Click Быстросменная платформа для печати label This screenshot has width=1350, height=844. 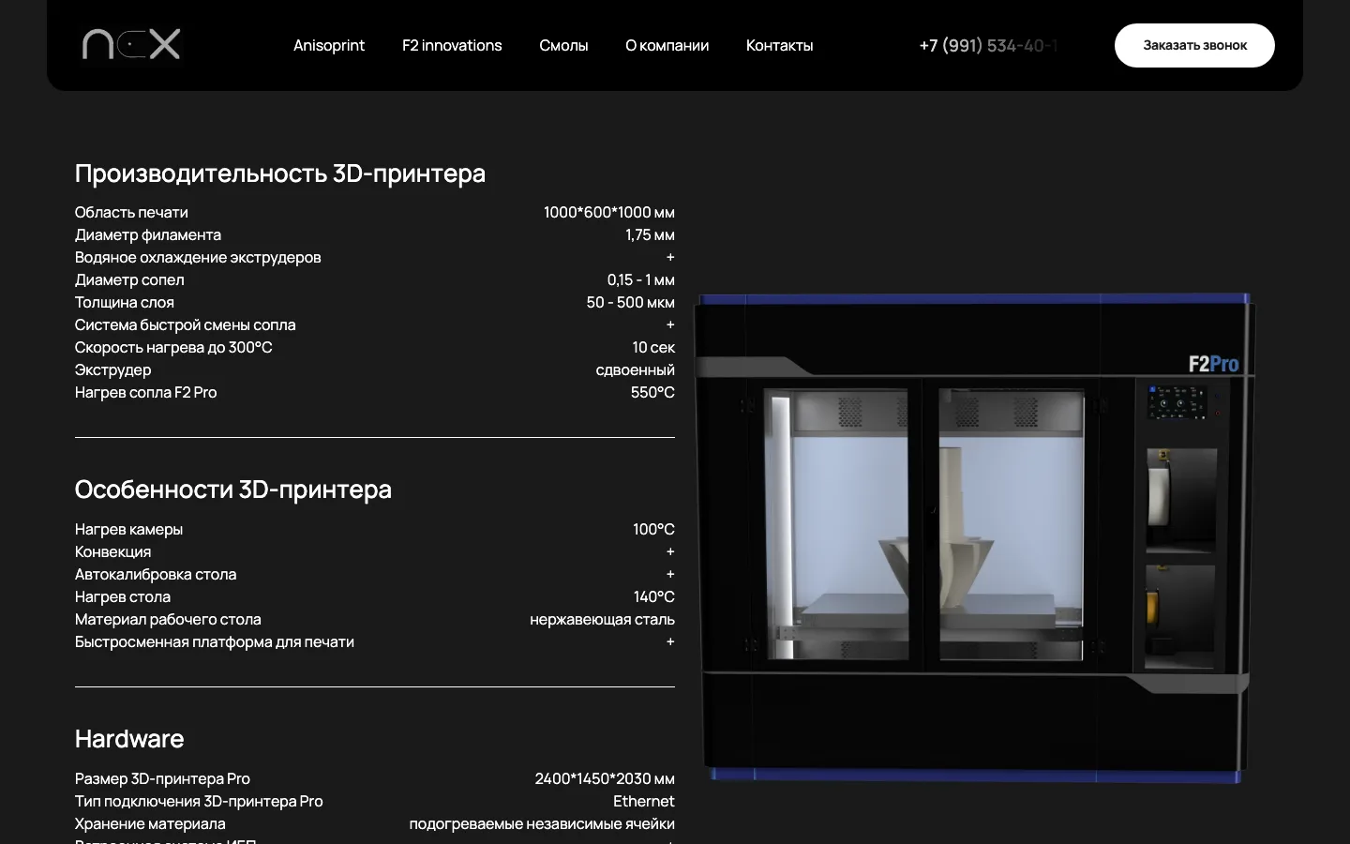coord(215,641)
